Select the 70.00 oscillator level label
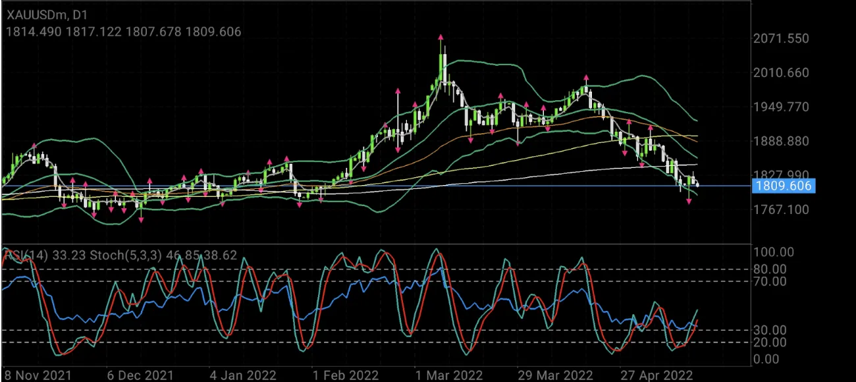Viewport: 856px width, 382px height. point(770,281)
